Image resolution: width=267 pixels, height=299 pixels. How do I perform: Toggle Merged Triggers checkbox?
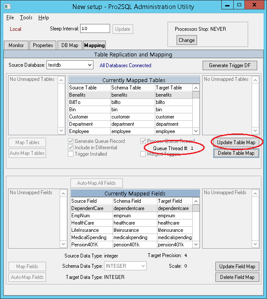pos(143,154)
